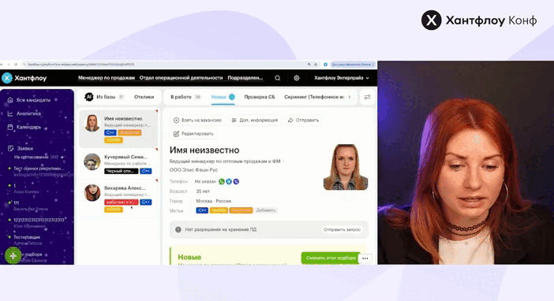
Task: Click the three-dots more options button
Action: [x=365, y=258]
